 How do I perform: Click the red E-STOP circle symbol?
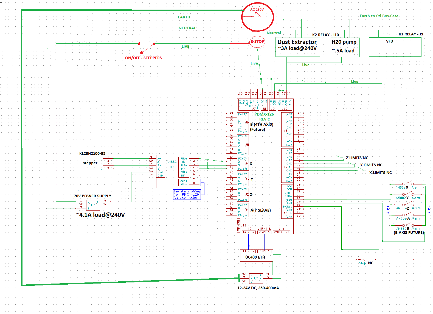coord(257,42)
